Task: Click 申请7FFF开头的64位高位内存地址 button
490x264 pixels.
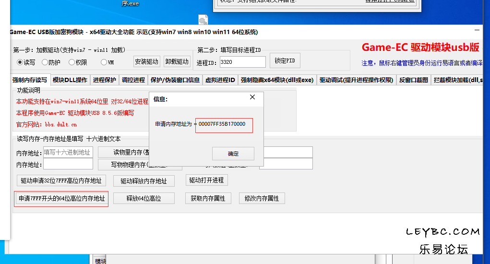Action: tap(61, 198)
